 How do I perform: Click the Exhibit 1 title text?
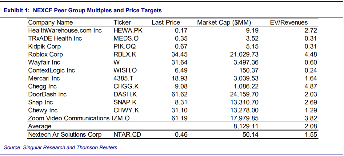(82, 10)
